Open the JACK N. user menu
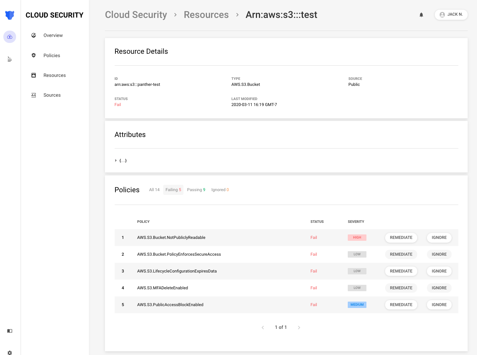The width and height of the screenshot is (477, 355). click(451, 15)
